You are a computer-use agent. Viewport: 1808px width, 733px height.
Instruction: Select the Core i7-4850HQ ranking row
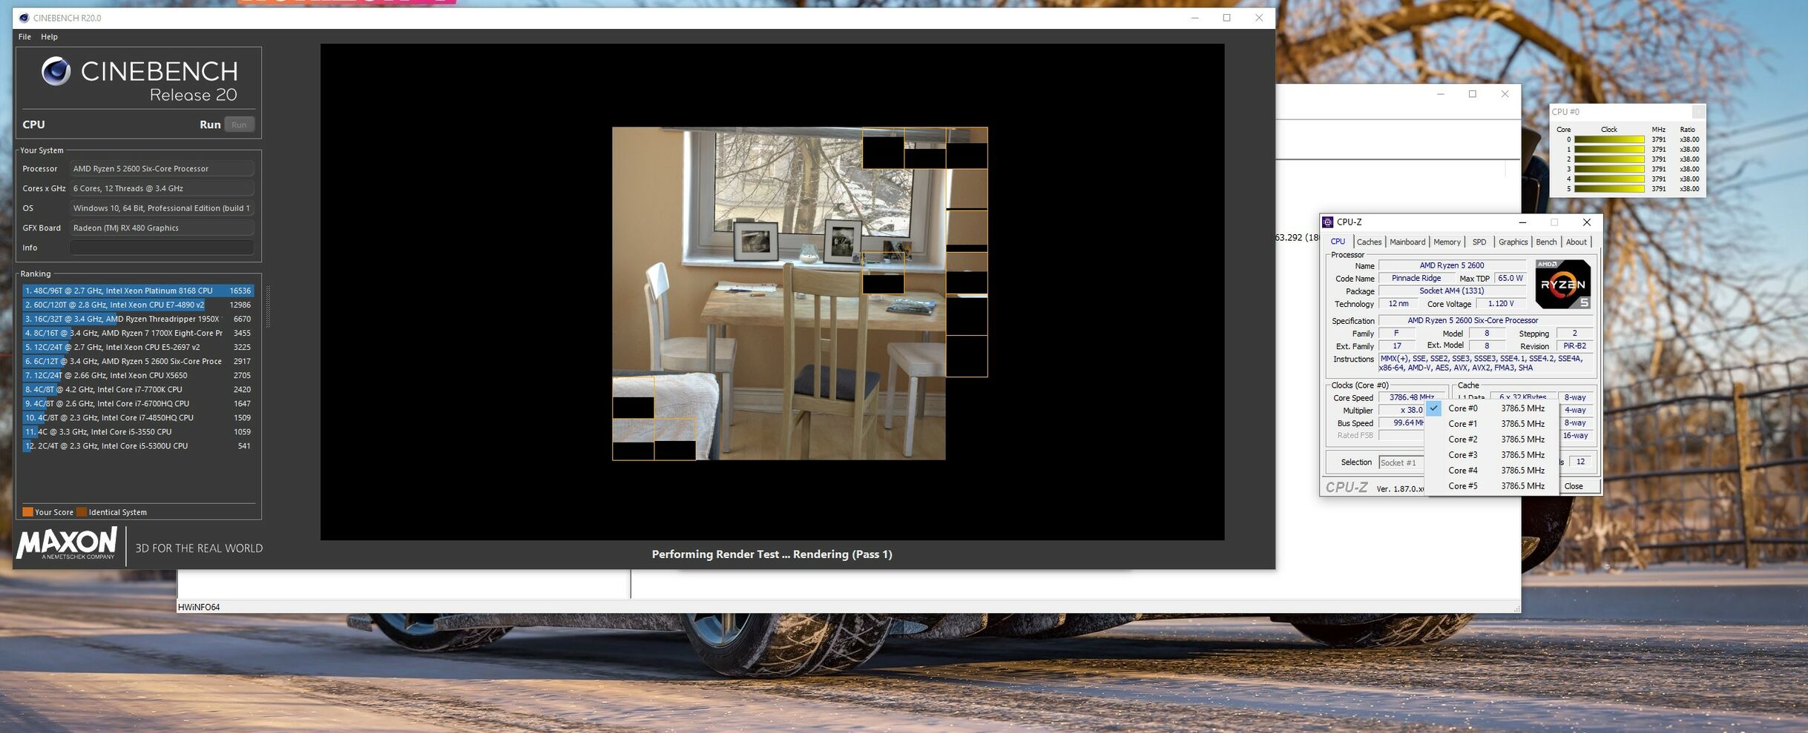tap(138, 417)
